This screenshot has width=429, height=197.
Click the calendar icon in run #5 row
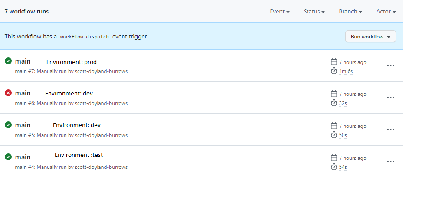click(x=334, y=126)
